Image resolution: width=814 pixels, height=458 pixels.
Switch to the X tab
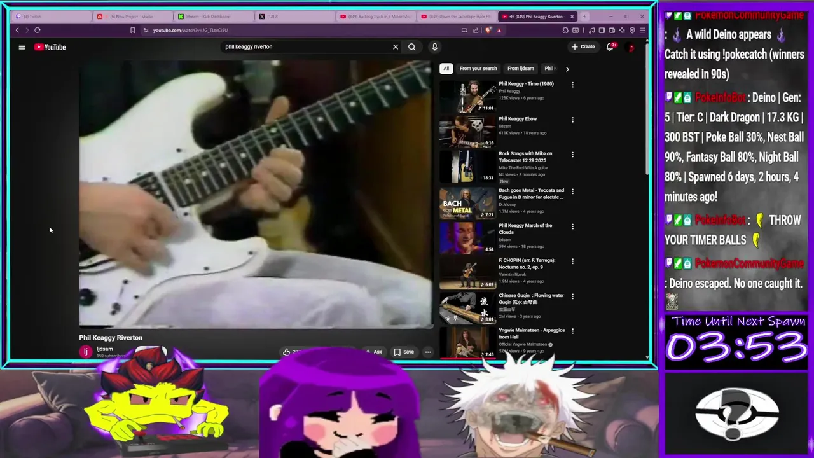(294, 17)
